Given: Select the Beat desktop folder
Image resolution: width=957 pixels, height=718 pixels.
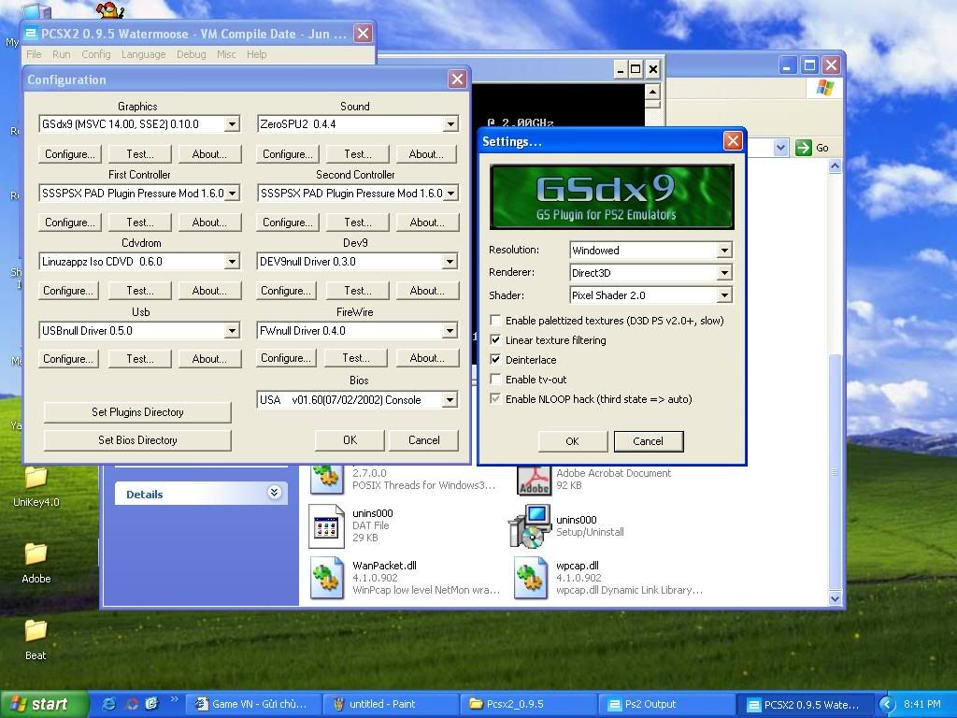Looking at the screenshot, I should tap(36, 630).
